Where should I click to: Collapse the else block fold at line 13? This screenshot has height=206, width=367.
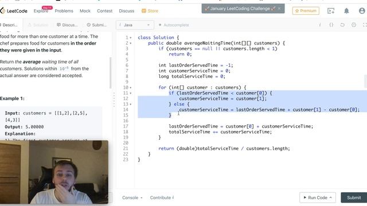(x=131, y=104)
